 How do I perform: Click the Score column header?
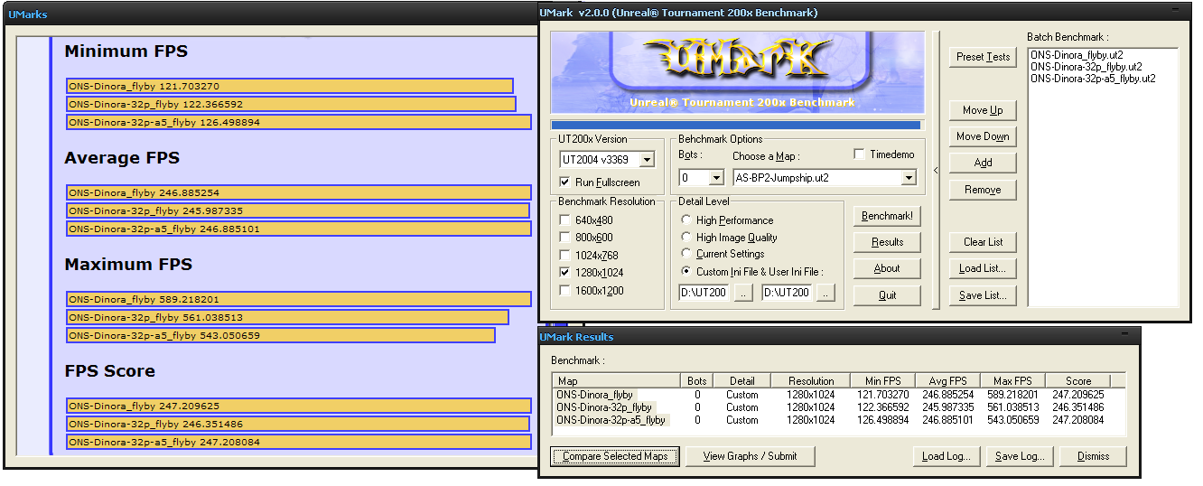pyautogui.click(x=1077, y=381)
